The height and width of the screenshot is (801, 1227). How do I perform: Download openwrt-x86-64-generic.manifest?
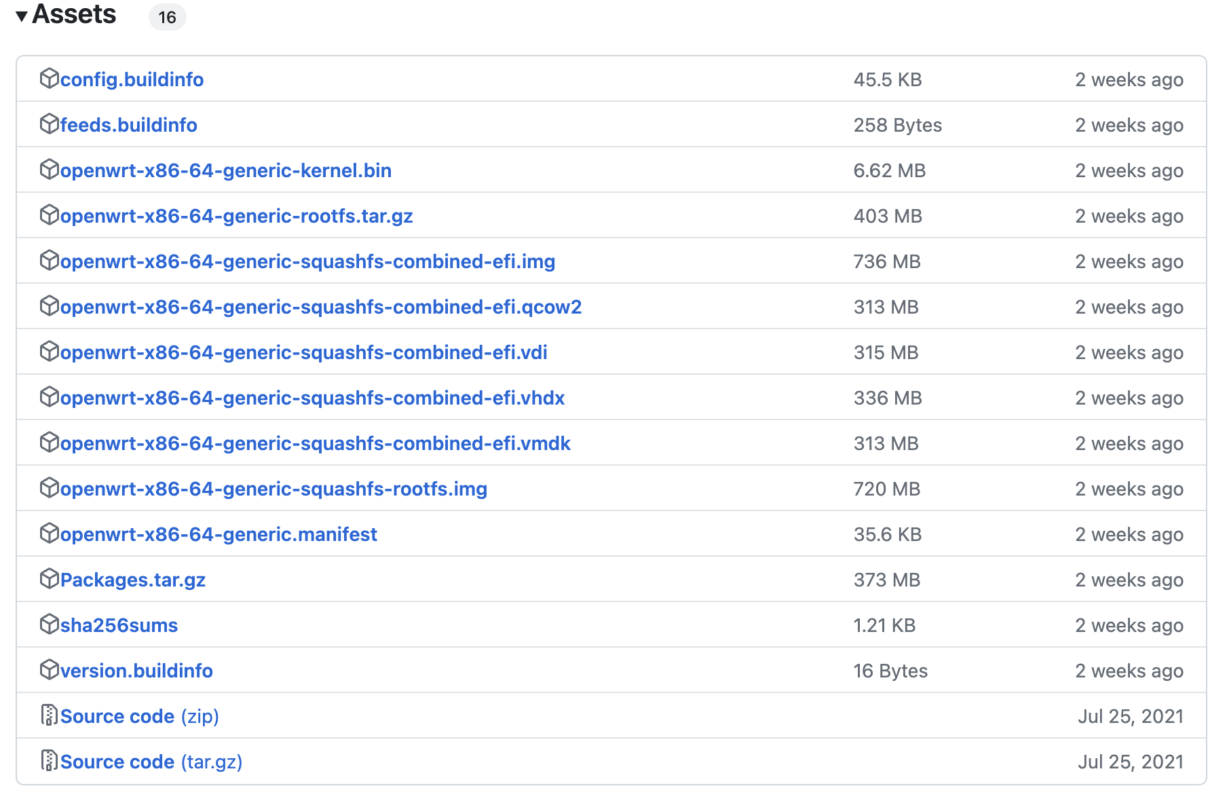(x=219, y=534)
